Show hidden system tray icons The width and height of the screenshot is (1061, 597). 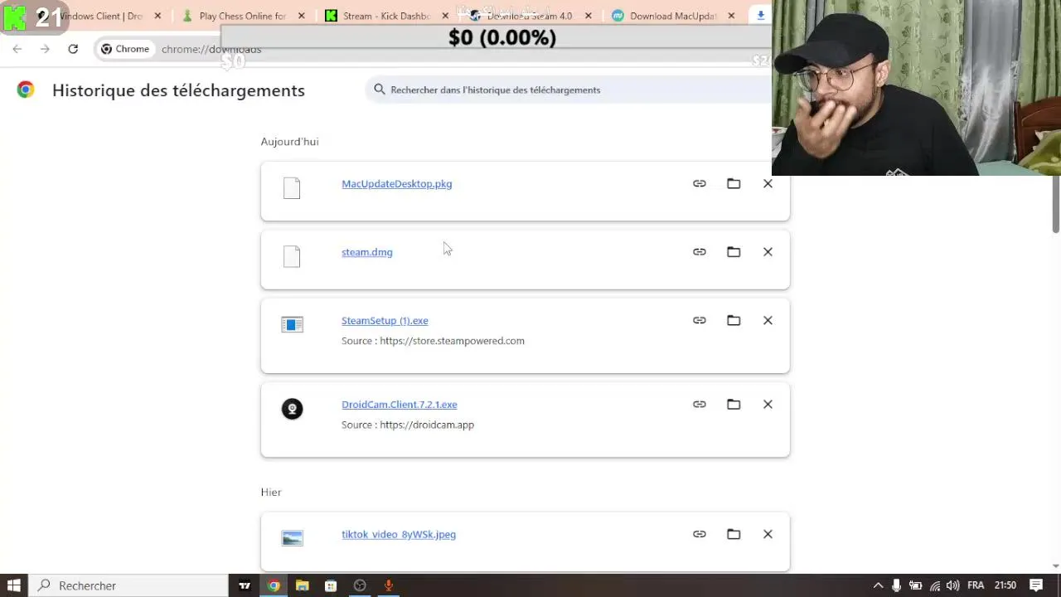tap(878, 585)
